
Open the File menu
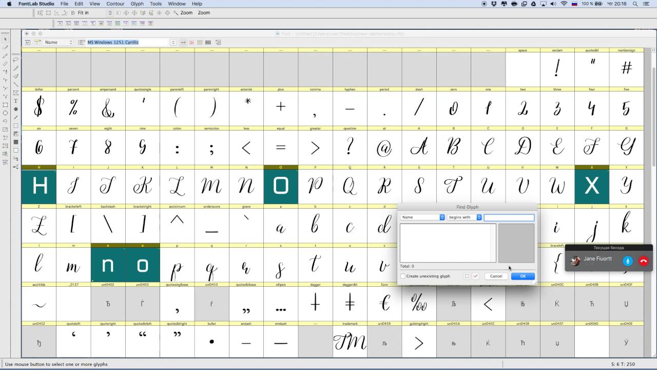64,4
